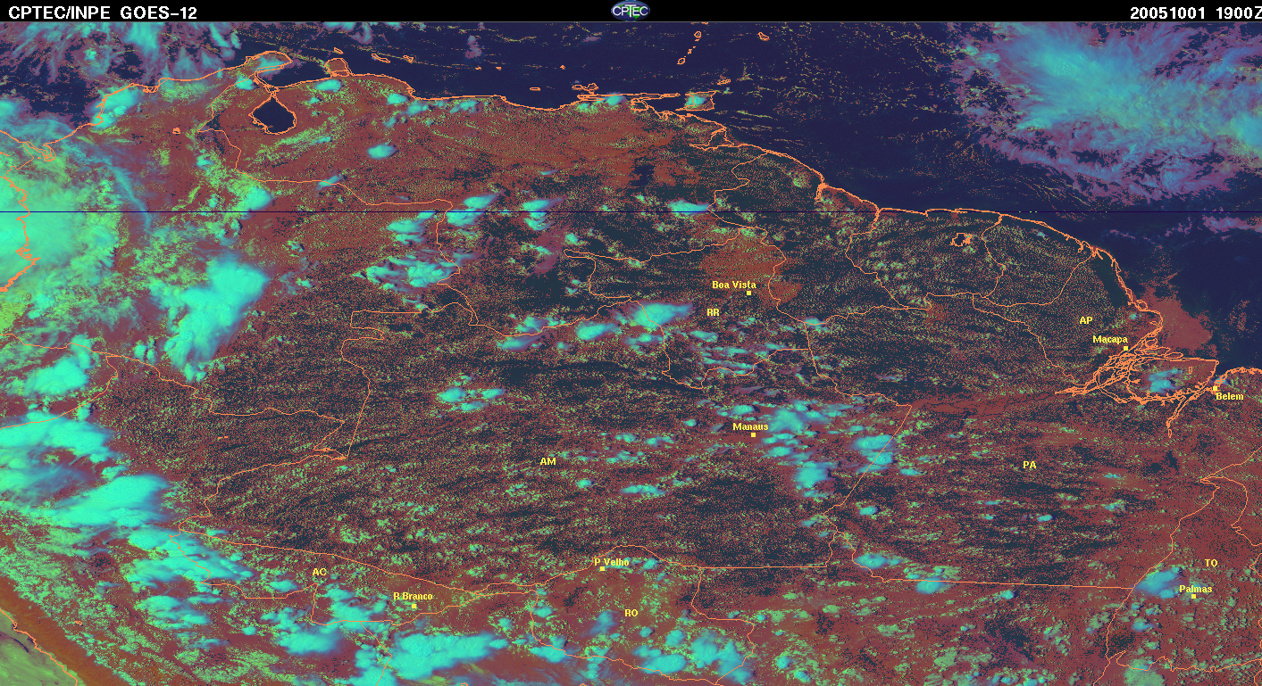Click the Palmas city marker square

(1193, 596)
